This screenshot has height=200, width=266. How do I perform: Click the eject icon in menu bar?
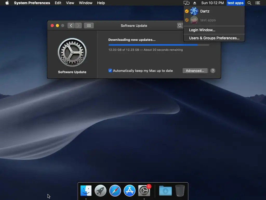tap(195, 3)
